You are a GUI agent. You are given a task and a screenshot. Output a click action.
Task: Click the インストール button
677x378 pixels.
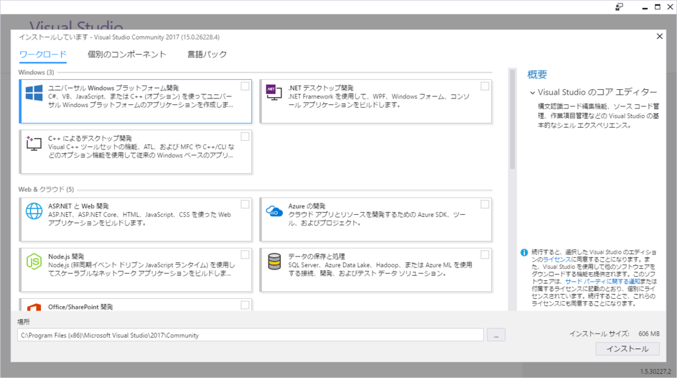pyautogui.click(x=627, y=349)
